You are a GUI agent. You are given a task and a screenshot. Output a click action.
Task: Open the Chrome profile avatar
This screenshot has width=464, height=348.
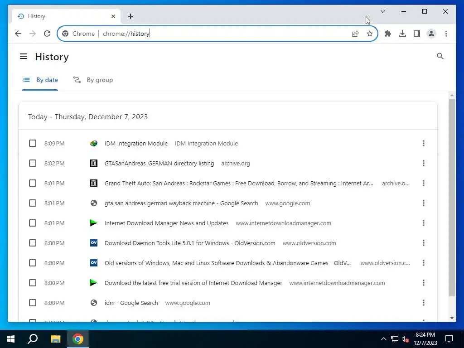(x=431, y=34)
